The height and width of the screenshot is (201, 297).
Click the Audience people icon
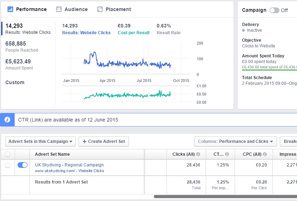point(59,10)
